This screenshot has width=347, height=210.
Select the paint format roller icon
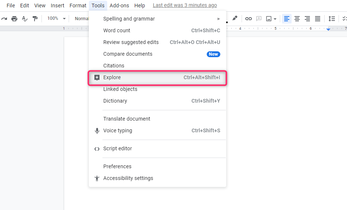coord(35,19)
